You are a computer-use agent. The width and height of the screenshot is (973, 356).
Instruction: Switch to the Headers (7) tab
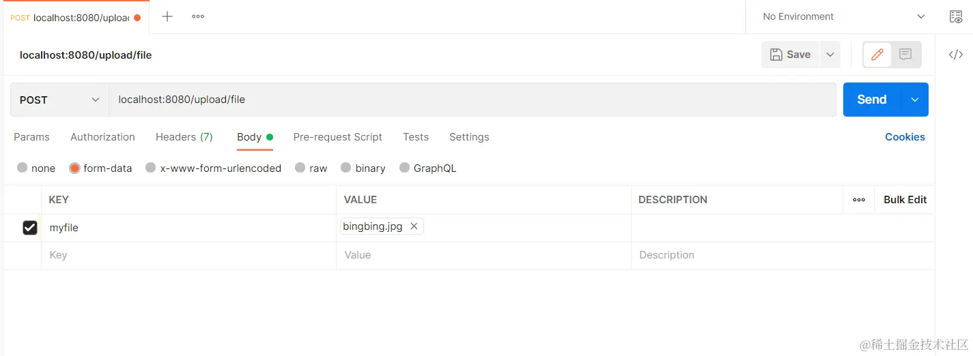click(184, 137)
